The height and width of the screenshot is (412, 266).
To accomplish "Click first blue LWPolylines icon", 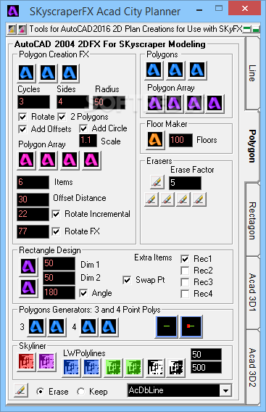I will (71, 368).
